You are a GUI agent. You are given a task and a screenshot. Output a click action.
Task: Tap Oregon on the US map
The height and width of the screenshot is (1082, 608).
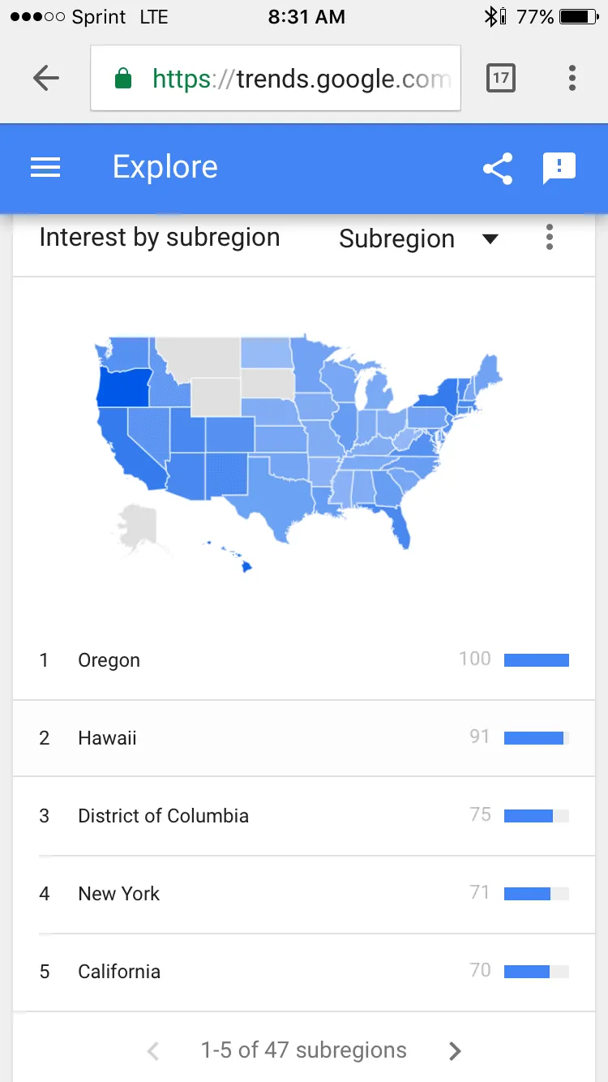point(123,388)
